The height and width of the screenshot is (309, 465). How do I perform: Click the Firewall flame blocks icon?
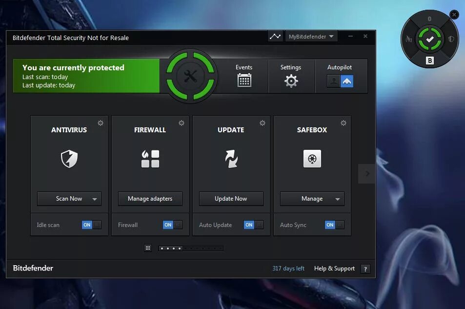150,159
